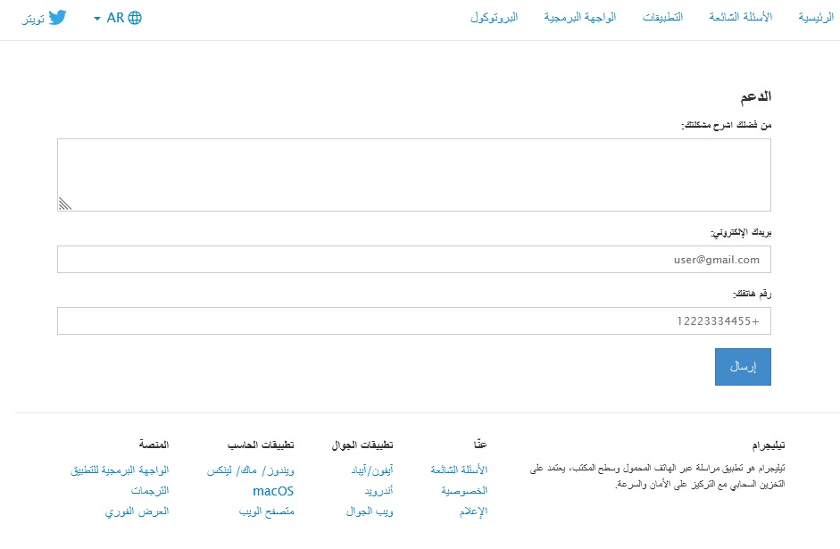Focus the email field with user@gmail.com placeholder
The image size is (840, 549).
point(414,259)
